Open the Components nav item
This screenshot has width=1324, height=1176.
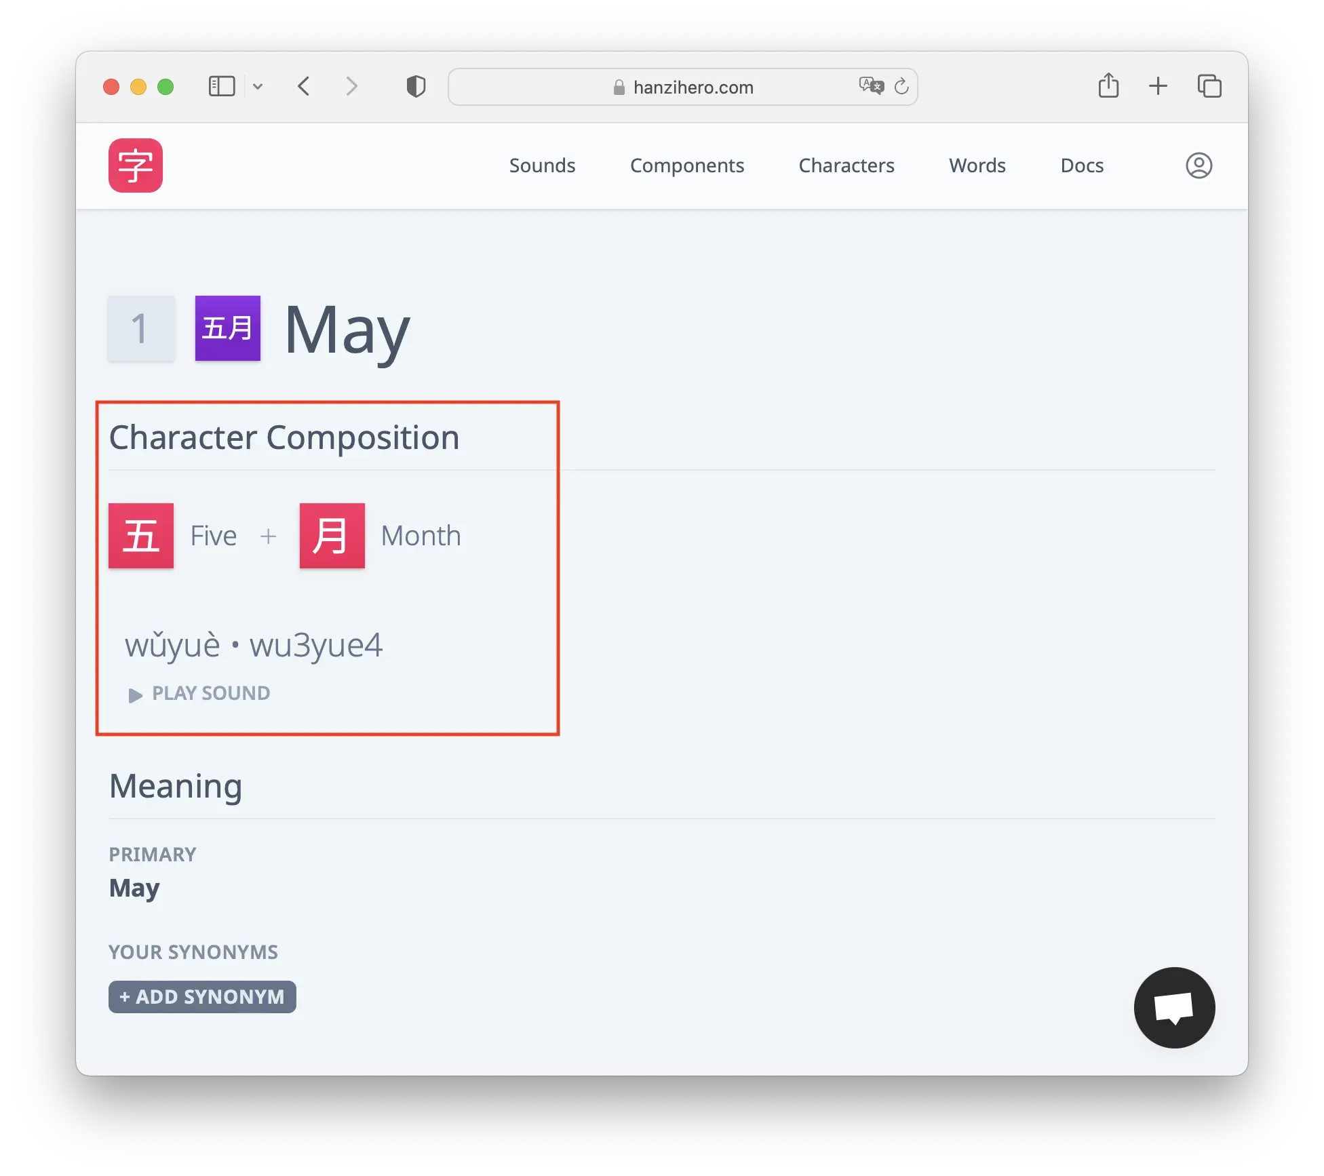coord(687,165)
